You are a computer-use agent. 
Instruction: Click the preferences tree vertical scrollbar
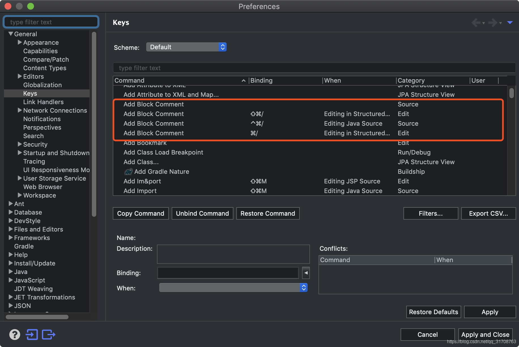coord(94,124)
